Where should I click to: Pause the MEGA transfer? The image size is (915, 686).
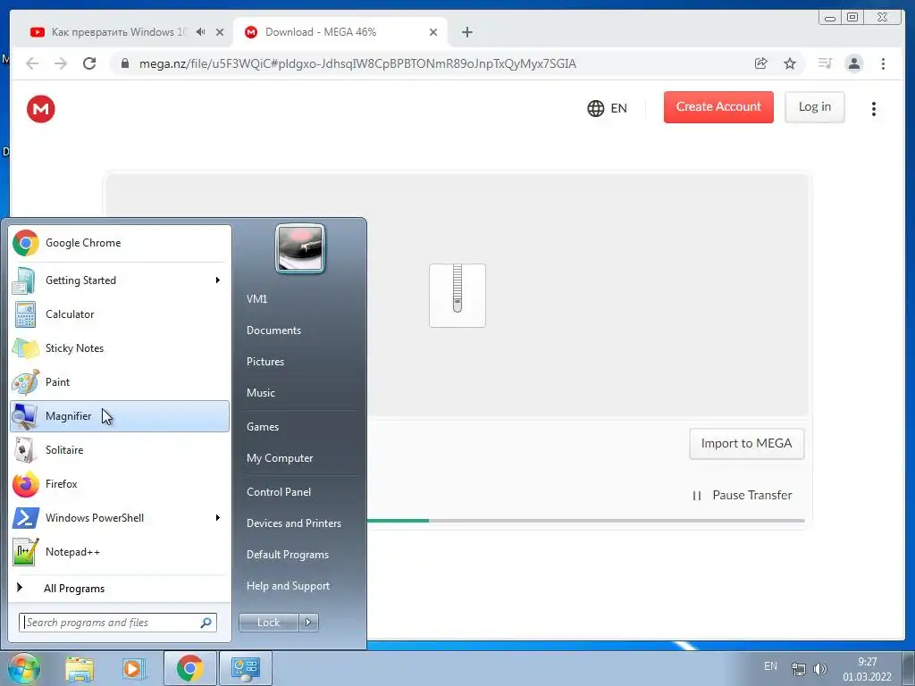coord(742,495)
